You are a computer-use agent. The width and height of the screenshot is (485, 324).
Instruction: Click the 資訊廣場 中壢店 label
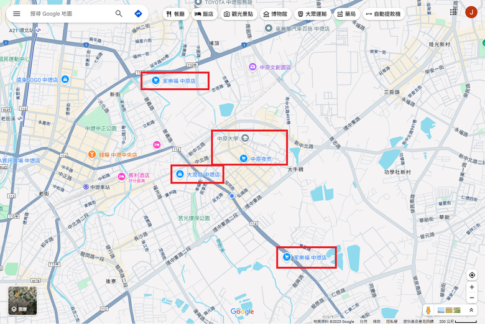point(20,160)
